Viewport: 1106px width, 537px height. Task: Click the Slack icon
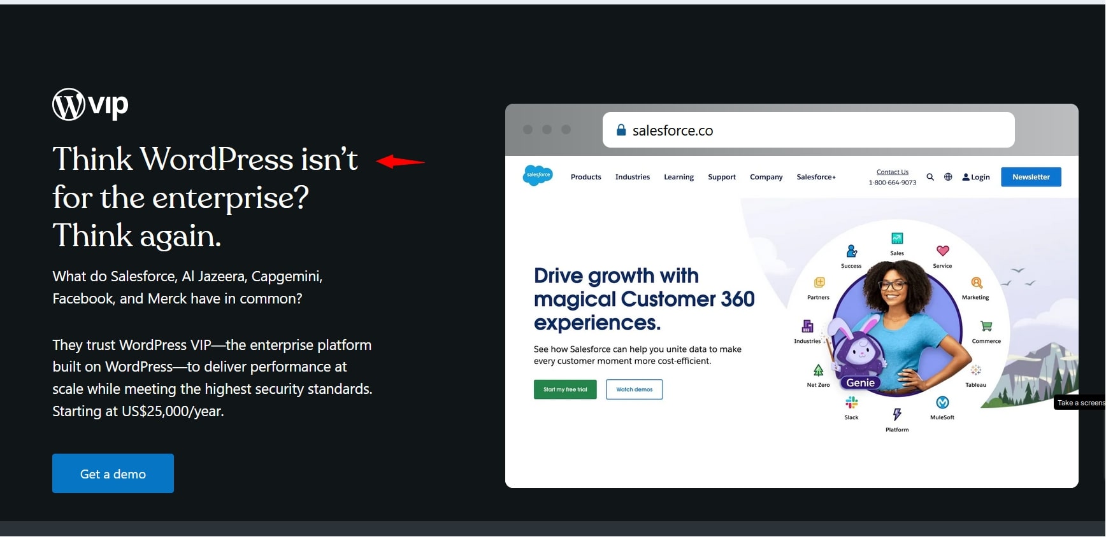[x=852, y=403]
